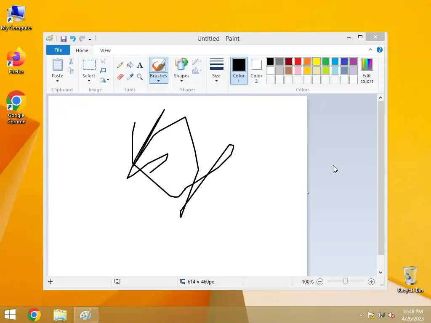Click the Save icon in quick access
The image size is (431, 323).
tap(64, 39)
